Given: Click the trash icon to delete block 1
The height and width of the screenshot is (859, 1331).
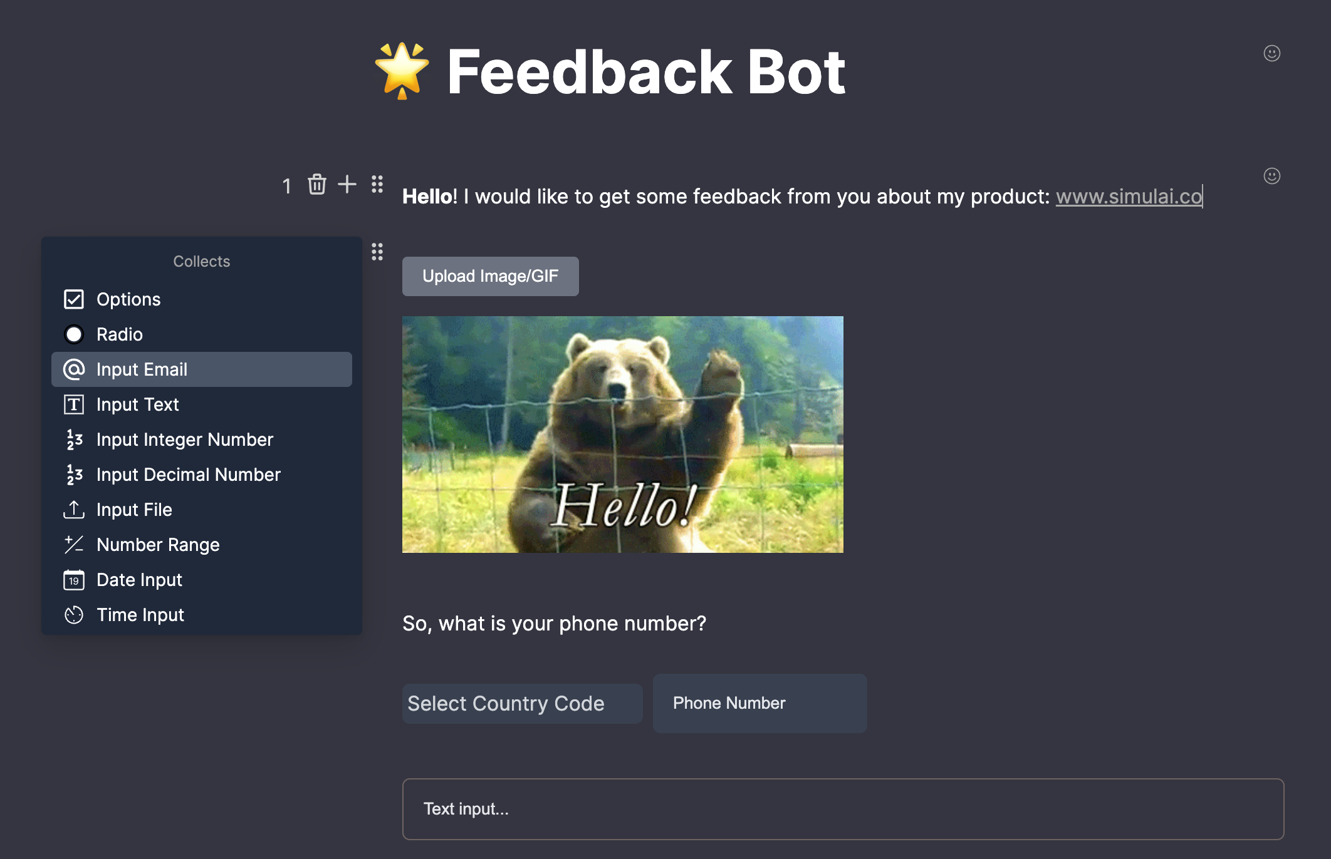Looking at the screenshot, I should click(x=316, y=185).
